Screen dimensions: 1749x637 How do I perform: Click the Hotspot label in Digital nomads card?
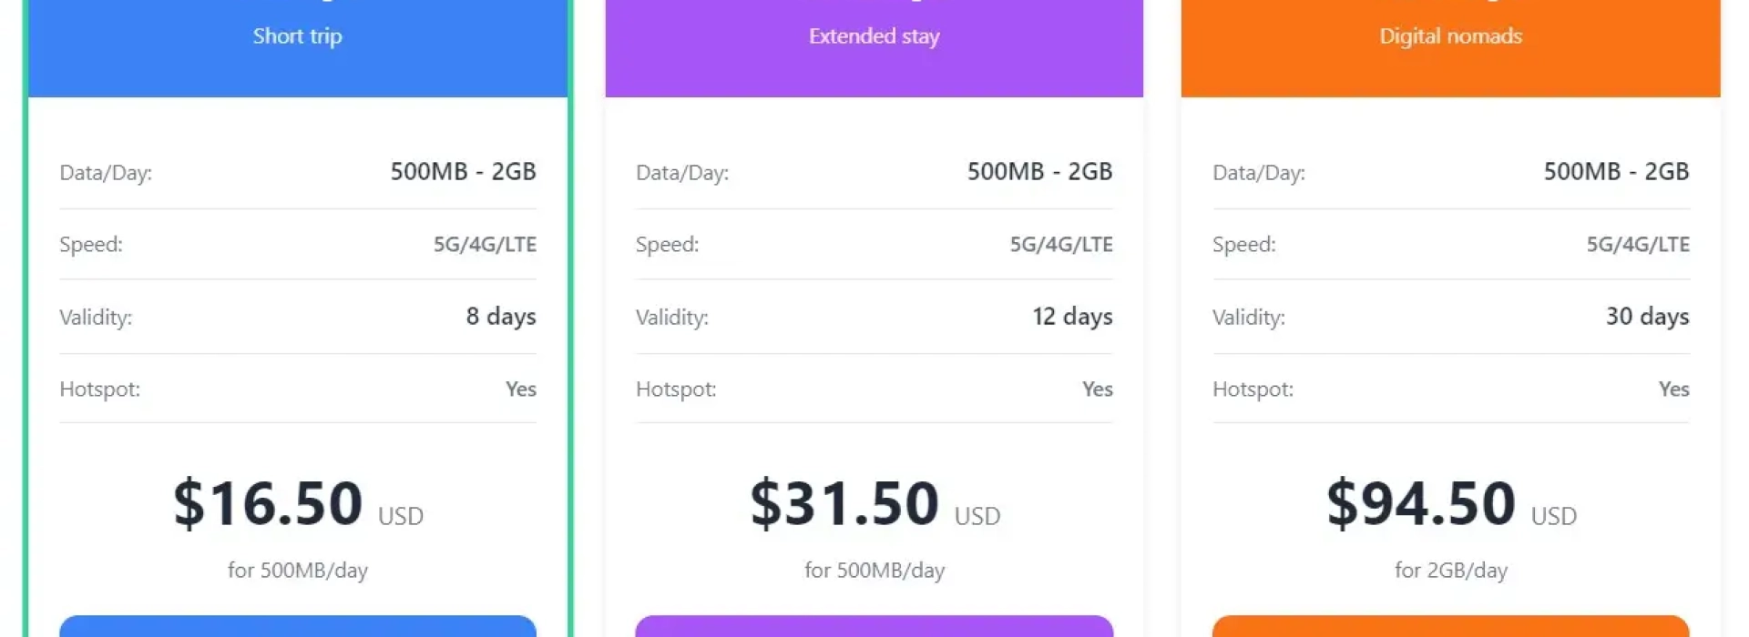(1253, 389)
